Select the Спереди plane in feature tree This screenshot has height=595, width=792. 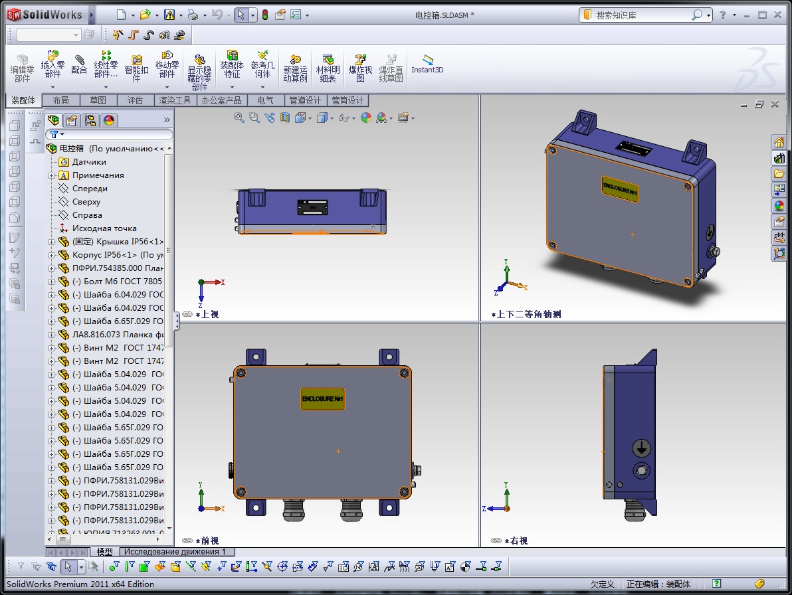tap(90, 189)
